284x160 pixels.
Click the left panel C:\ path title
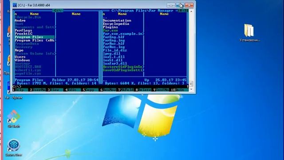58,11
